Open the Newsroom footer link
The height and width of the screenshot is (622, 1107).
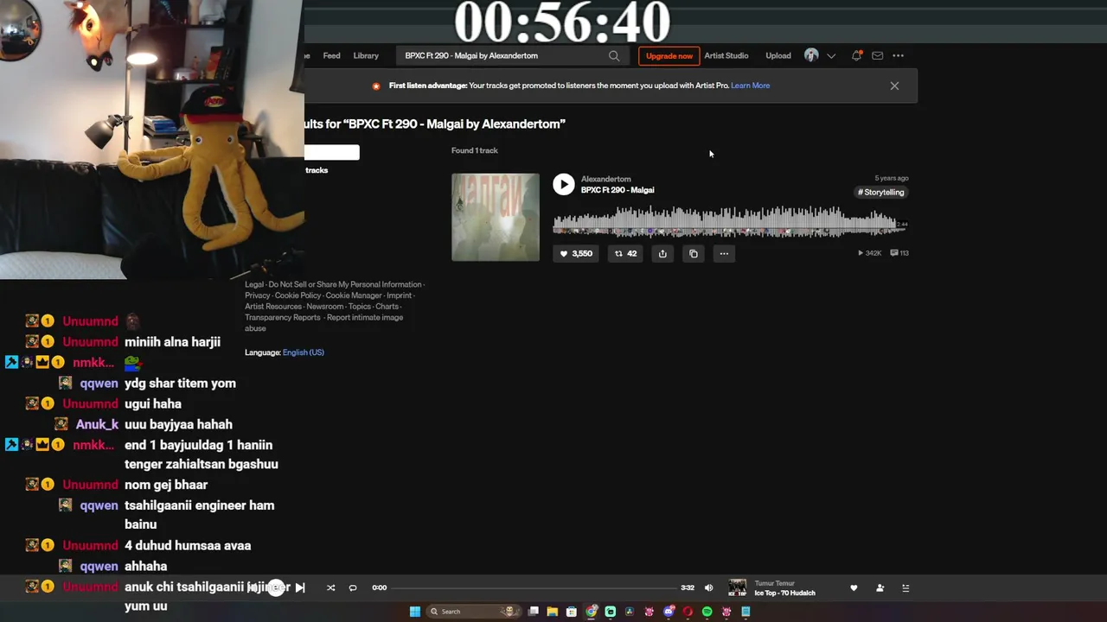click(x=325, y=307)
